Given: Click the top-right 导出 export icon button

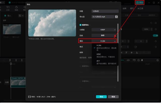Looking at the screenshot, I should point(140,3).
